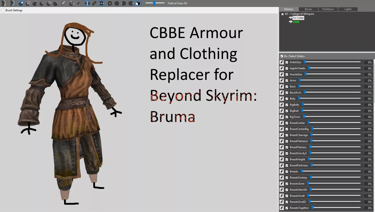
Task: Edit the BackArch slider with pencil icon
Action: click(282, 92)
